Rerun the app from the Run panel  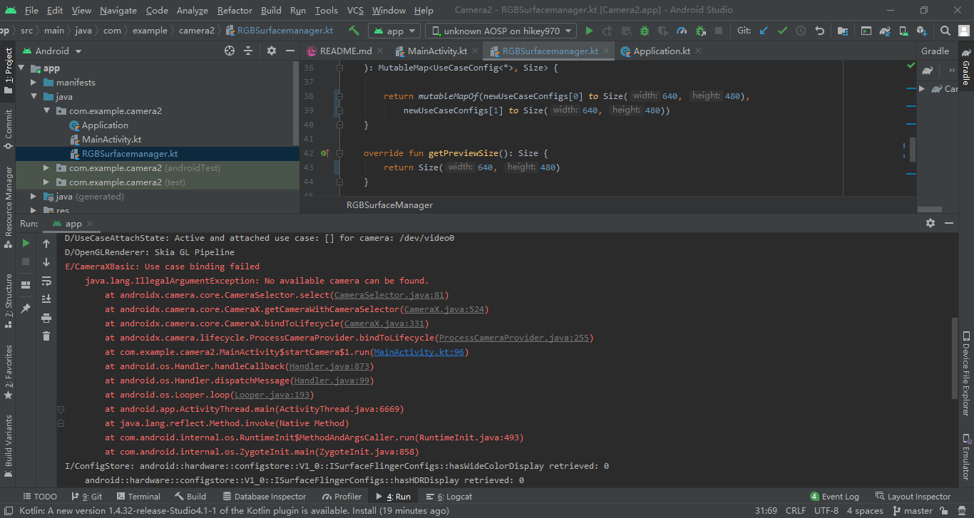click(26, 243)
